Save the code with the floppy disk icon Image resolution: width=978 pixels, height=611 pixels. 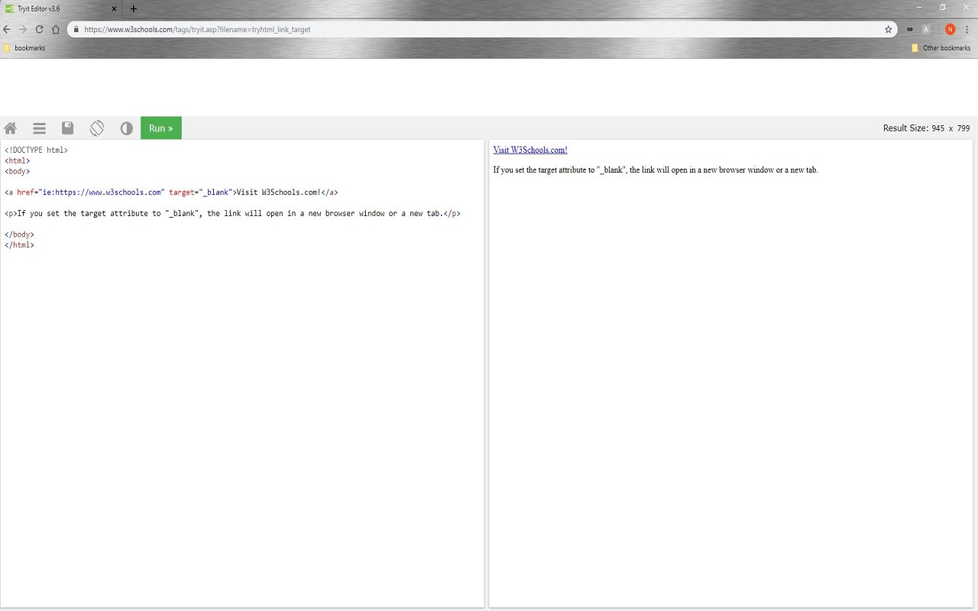coord(68,128)
